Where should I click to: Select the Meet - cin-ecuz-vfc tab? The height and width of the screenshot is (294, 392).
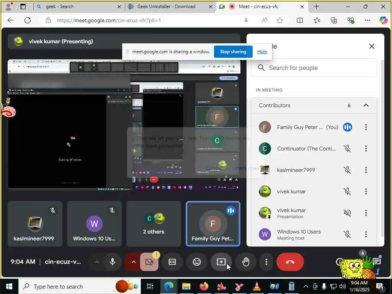pos(261,7)
